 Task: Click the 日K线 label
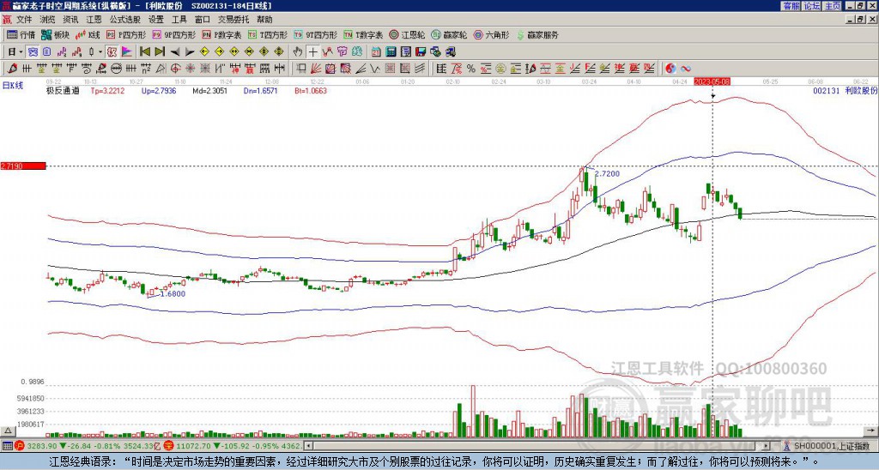(13, 86)
